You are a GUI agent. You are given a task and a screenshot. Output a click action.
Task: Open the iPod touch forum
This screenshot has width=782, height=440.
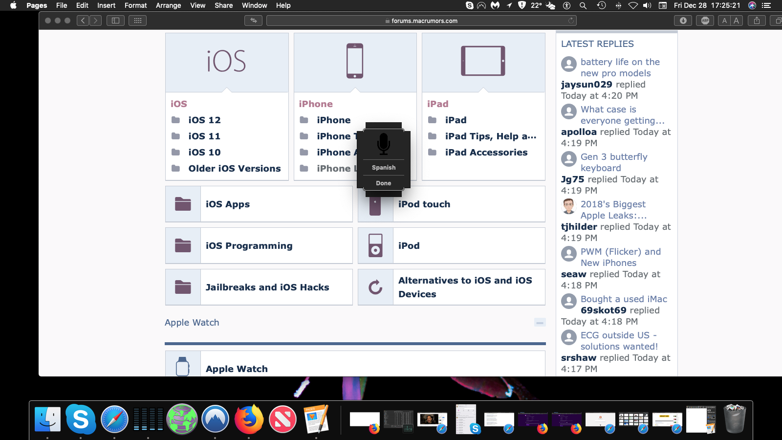pos(424,204)
